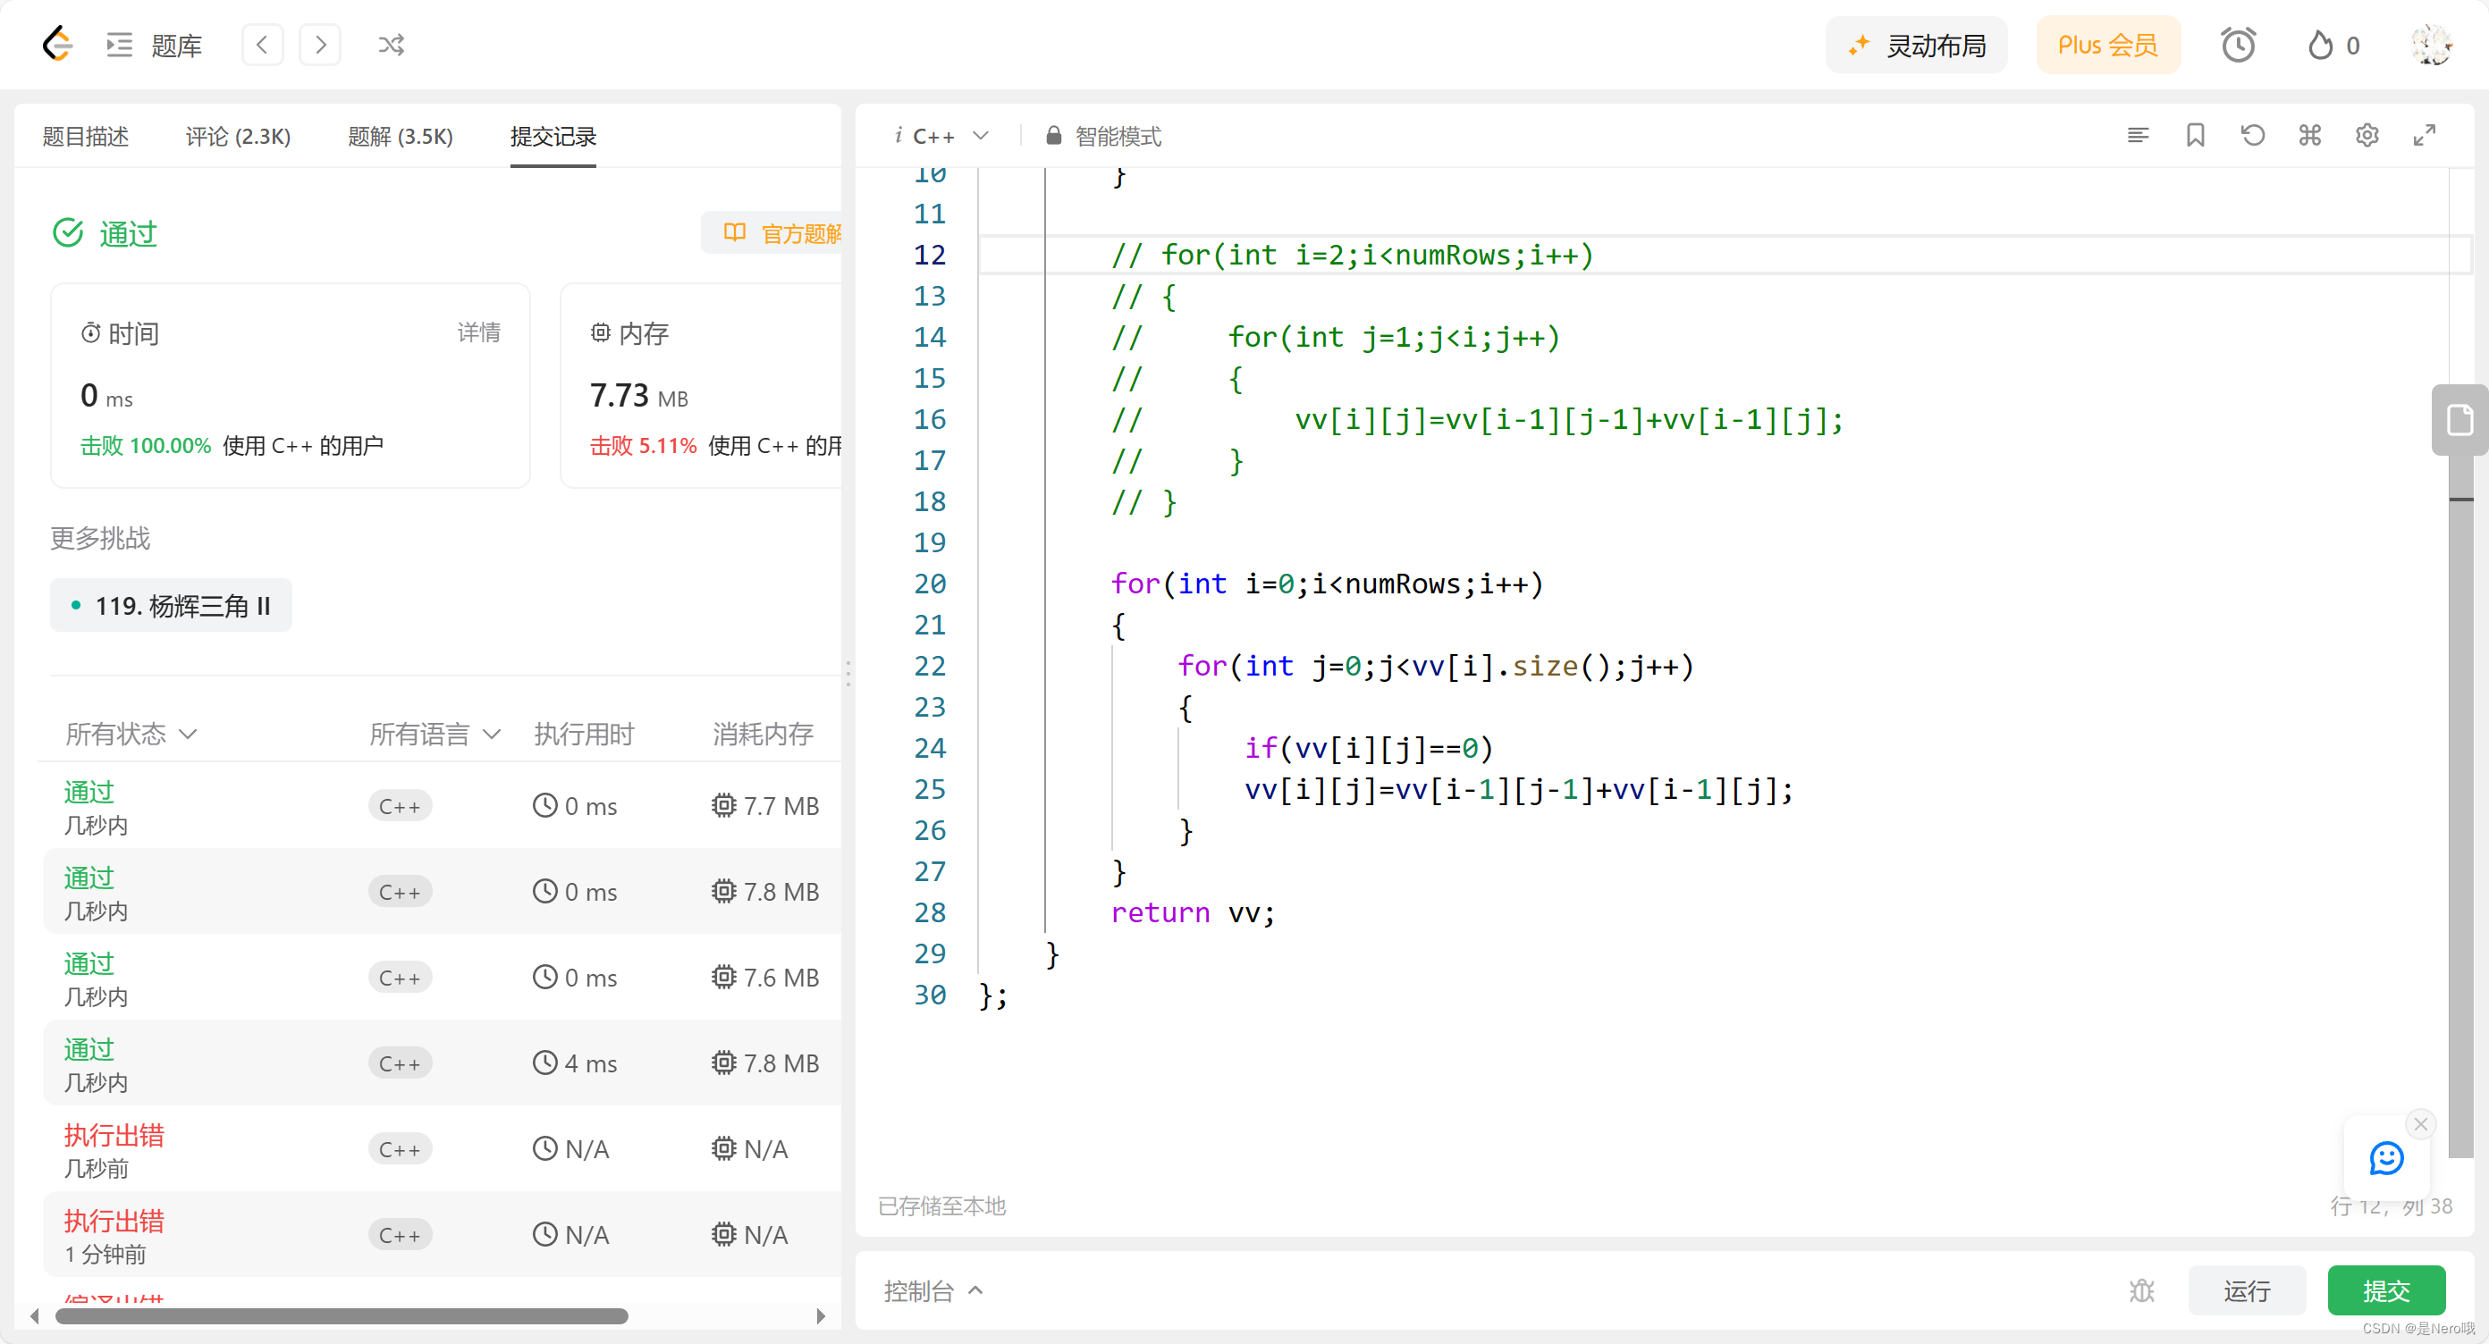
Task: Open keyboard shortcuts command icon
Action: pos(2309,135)
